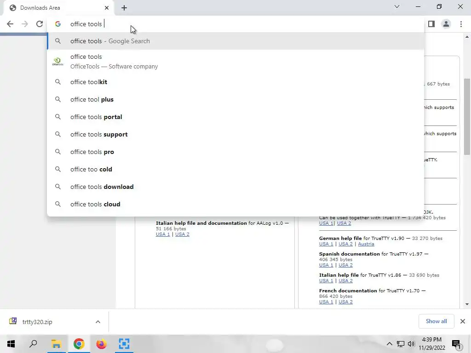471x353 pixels.
Task: Select OfficeTools Software company suggestion
Action: (x=235, y=62)
